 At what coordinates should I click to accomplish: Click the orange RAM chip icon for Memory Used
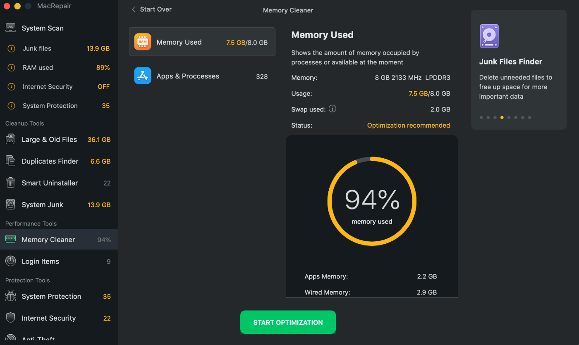[143, 42]
